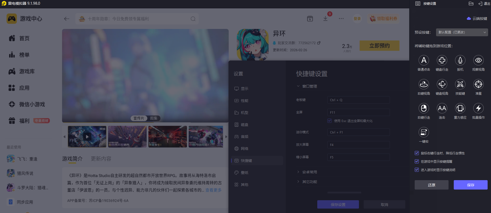
Task: Select the 扳机 trigger key icon
Action: (x=460, y=60)
